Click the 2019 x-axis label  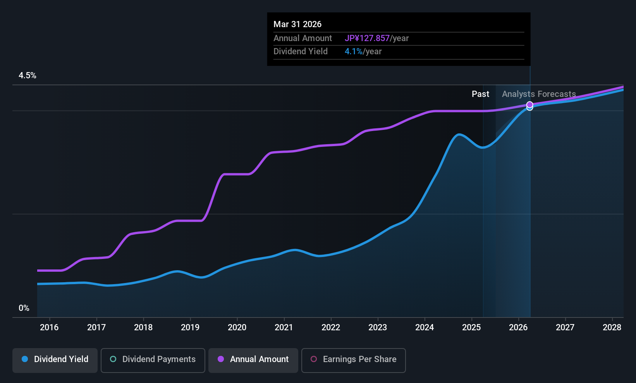(190, 328)
